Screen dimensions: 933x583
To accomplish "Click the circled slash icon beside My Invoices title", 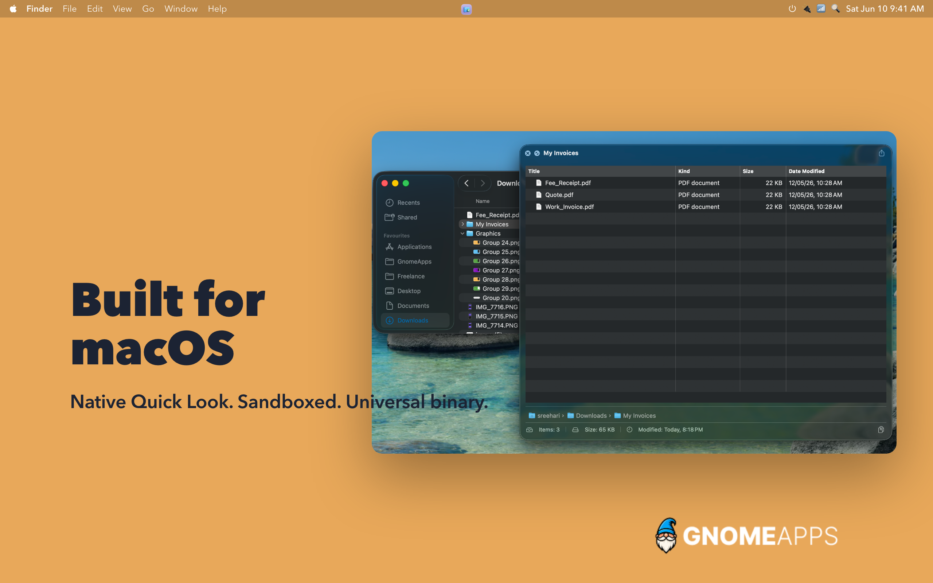I will (537, 153).
